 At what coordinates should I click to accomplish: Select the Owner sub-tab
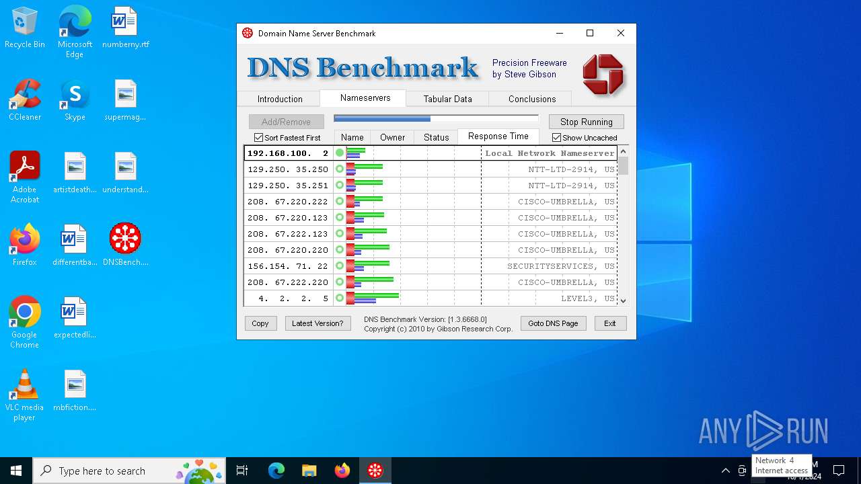[x=392, y=137]
